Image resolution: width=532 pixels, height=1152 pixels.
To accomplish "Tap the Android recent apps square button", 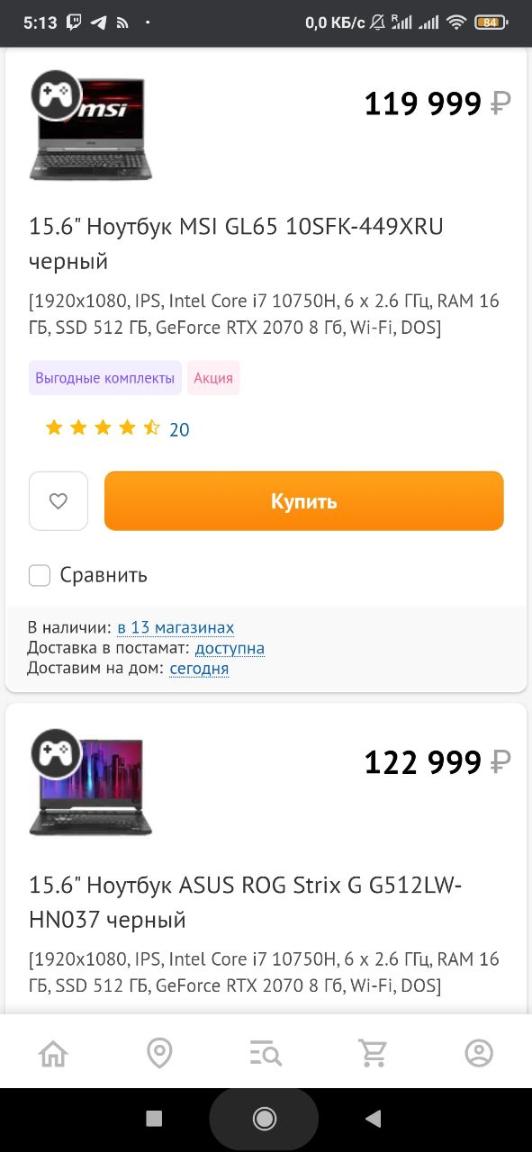I will 154,1119.
